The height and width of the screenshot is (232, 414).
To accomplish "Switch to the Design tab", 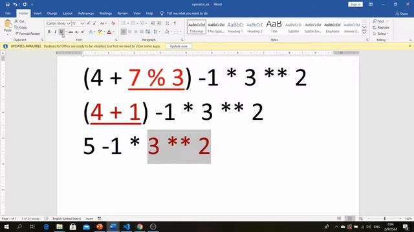I will pyautogui.click(x=52, y=13).
